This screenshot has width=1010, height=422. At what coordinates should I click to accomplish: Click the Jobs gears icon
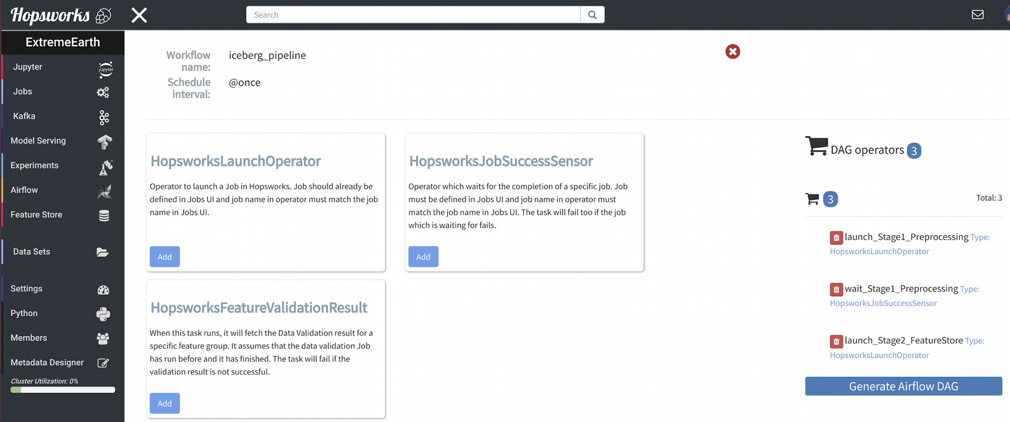click(103, 92)
